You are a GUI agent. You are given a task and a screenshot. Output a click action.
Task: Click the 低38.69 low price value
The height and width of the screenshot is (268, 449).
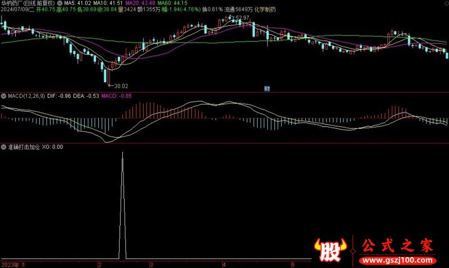click(86, 10)
